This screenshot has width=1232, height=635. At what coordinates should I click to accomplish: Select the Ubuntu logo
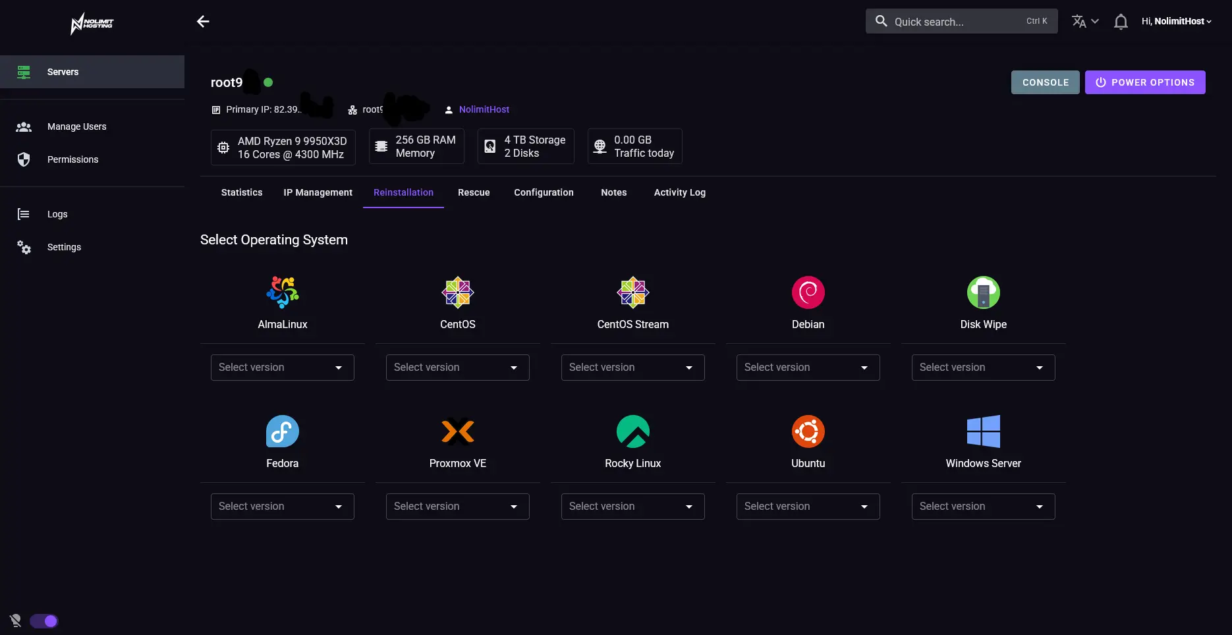[x=808, y=431]
